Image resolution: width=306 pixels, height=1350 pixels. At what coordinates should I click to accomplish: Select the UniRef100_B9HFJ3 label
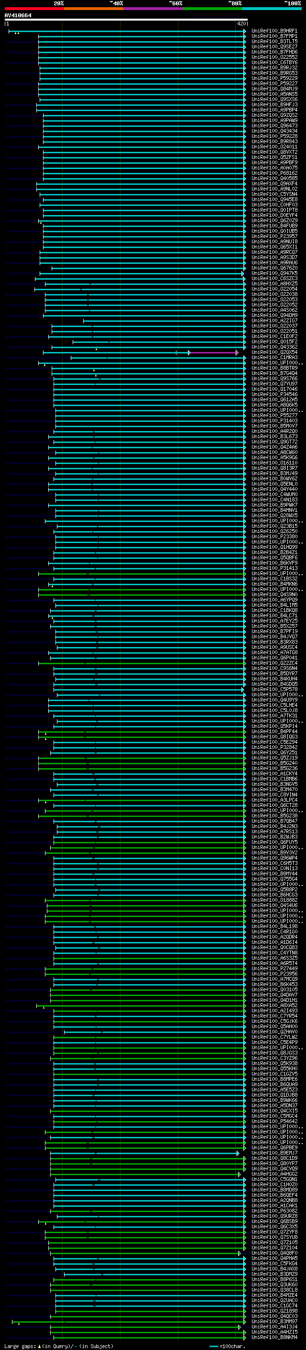(x=274, y=104)
